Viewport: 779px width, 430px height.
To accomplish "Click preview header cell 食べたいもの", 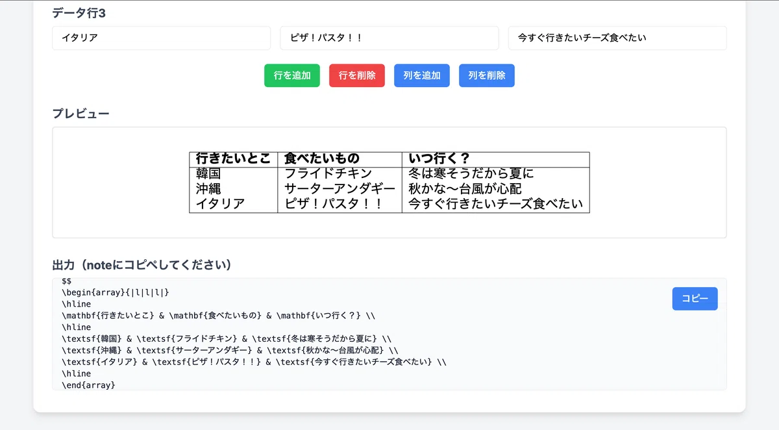I will pyautogui.click(x=322, y=158).
